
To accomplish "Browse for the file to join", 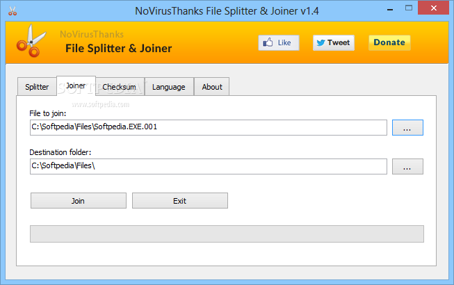I will 407,128.
